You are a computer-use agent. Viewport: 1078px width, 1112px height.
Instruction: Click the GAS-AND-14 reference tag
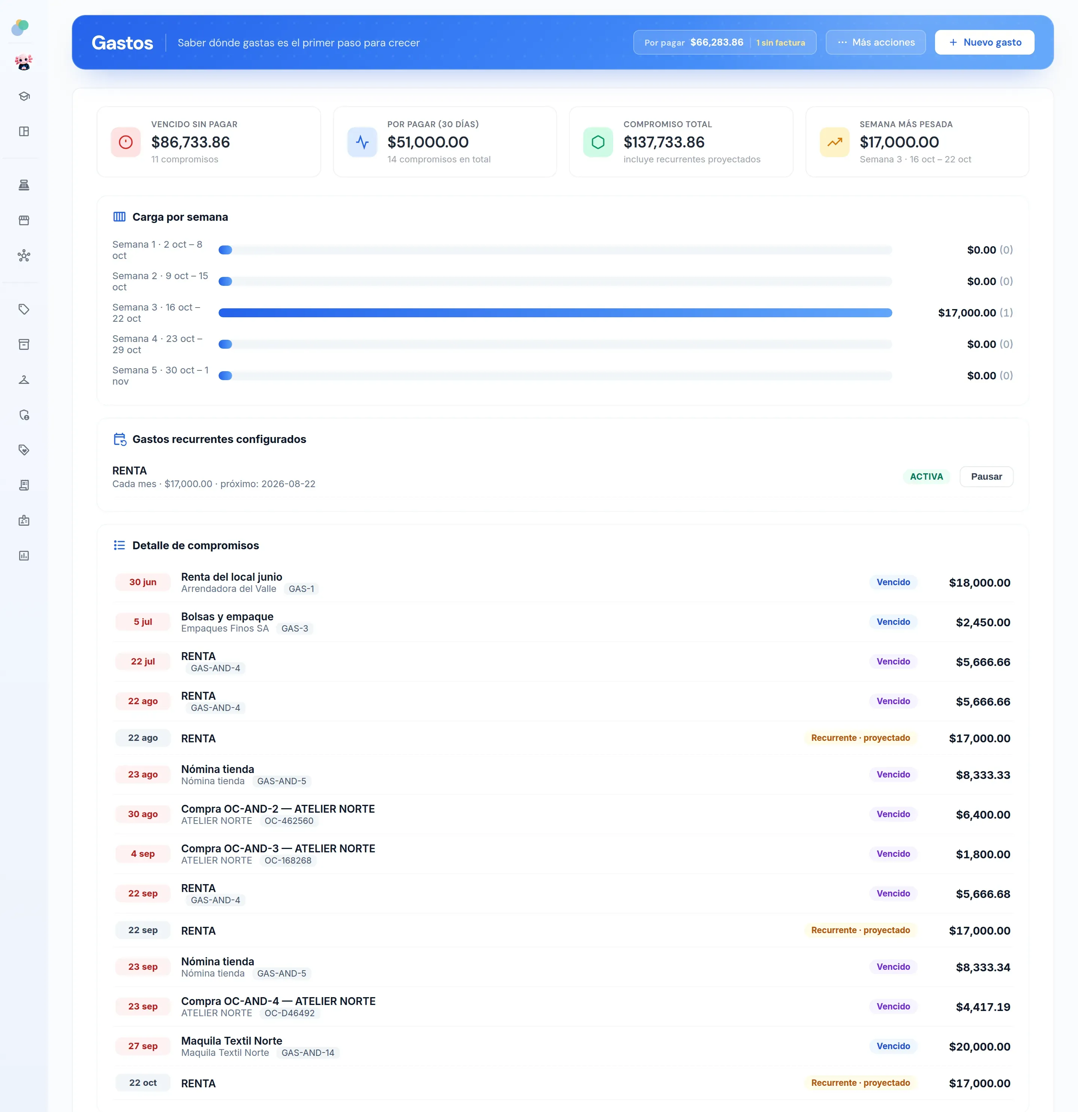tap(308, 1053)
